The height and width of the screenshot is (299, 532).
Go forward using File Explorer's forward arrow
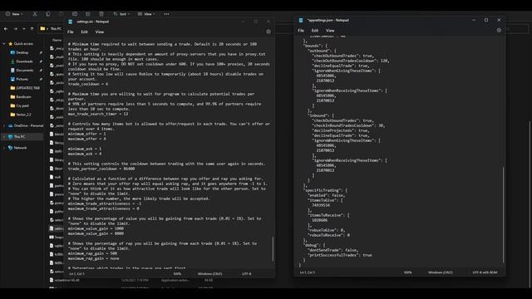tap(15, 29)
